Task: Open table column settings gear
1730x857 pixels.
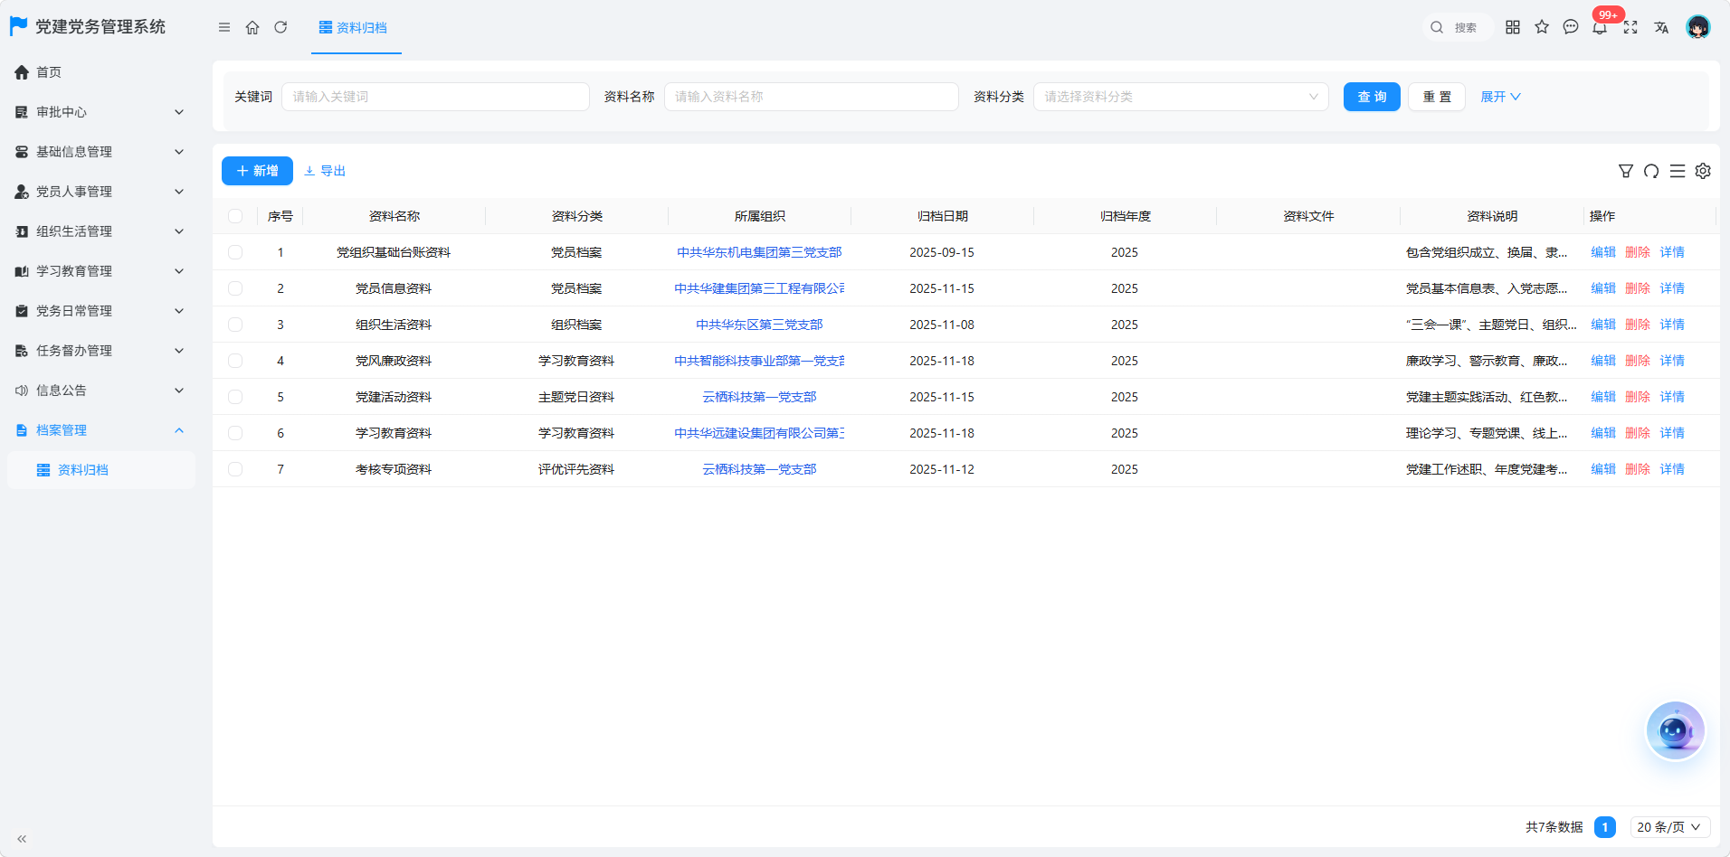Action: click(x=1703, y=171)
